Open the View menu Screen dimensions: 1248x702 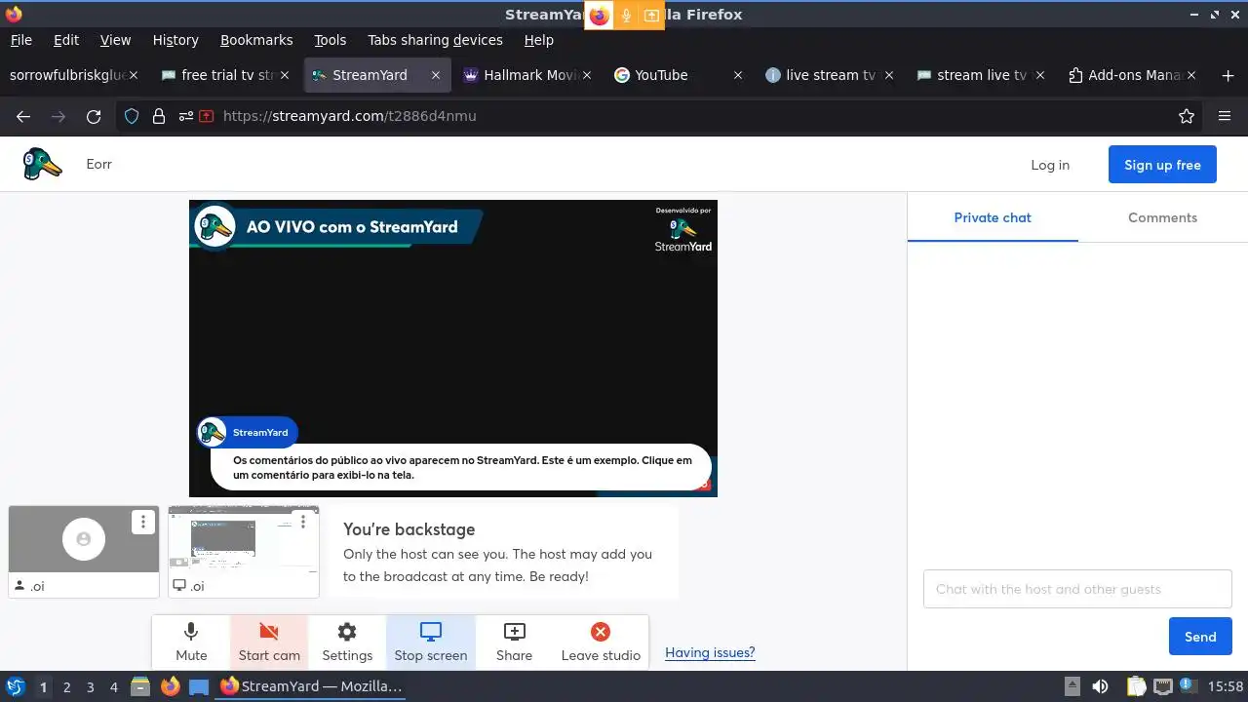pyautogui.click(x=115, y=40)
